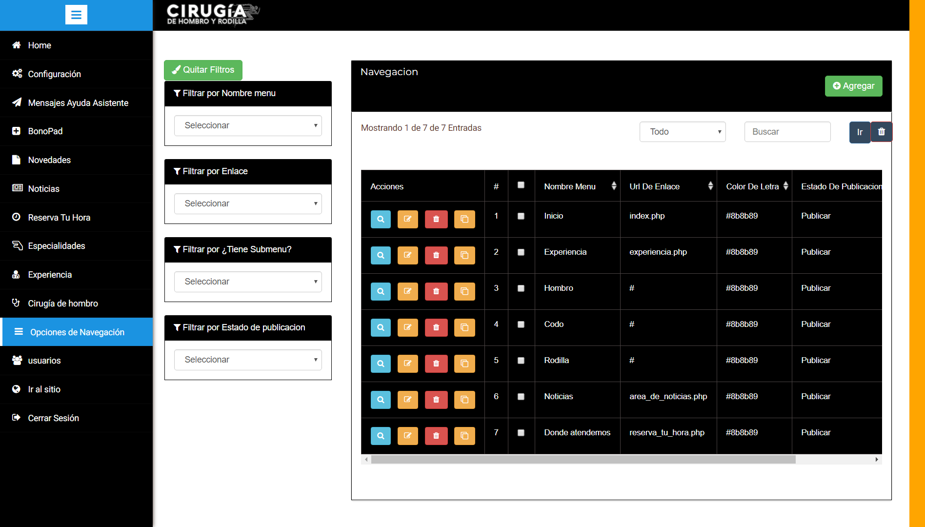The width and height of the screenshot is (925, 527).
Task: Click the Buscar search input field
Action: pyautogui.click(x=787, y=132)
